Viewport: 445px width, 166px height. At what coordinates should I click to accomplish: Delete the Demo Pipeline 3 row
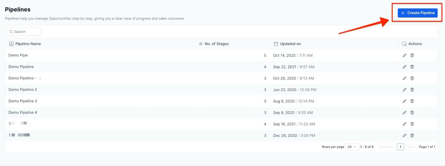pyautogui.click(x=412, y=101)
